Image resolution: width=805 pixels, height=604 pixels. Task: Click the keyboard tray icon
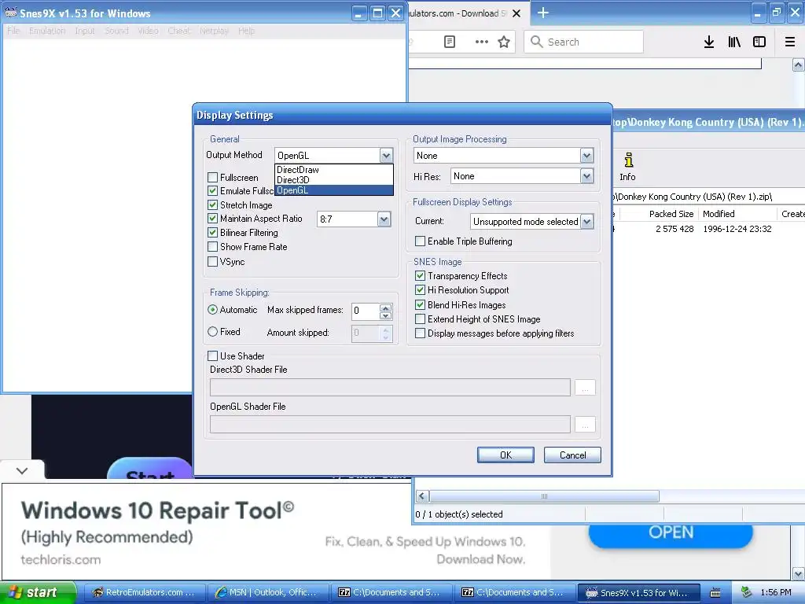715,593
